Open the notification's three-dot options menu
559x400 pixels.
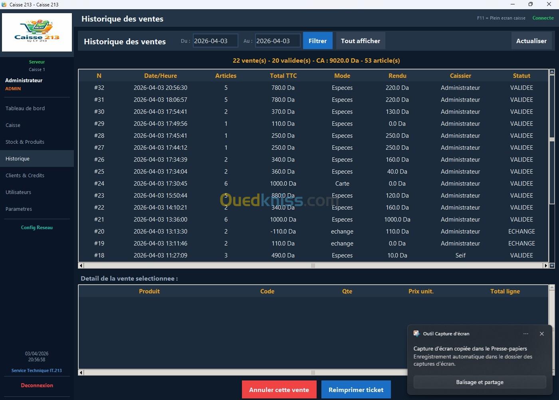coord(525,334)
